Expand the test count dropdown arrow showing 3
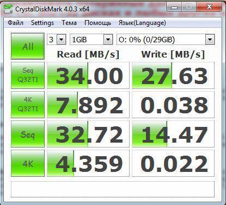This screenshot has height=205, width=226. coord(62,40)
